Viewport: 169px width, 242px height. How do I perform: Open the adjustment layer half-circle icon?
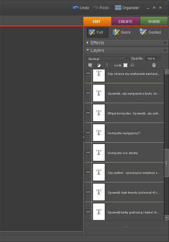click(x=99, y=65)
